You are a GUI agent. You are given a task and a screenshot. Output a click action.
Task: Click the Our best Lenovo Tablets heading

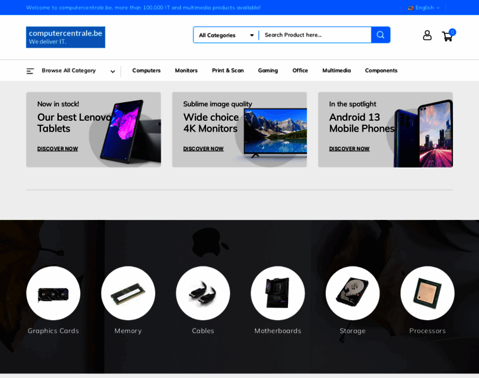pos(74,123)
